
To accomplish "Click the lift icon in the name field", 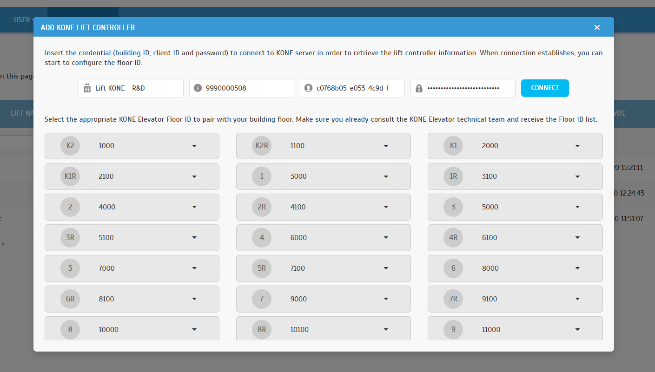I will [87, 88].
